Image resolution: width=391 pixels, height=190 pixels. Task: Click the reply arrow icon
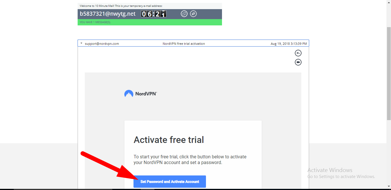(298, 53)
